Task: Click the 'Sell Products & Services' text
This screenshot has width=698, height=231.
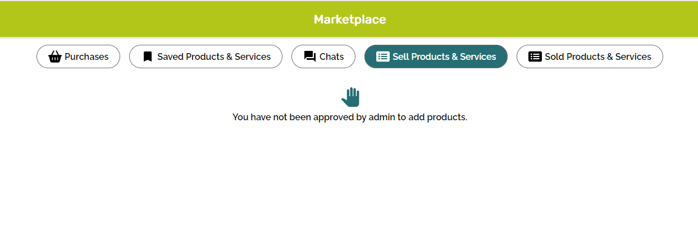Action: tap(444, 56)
